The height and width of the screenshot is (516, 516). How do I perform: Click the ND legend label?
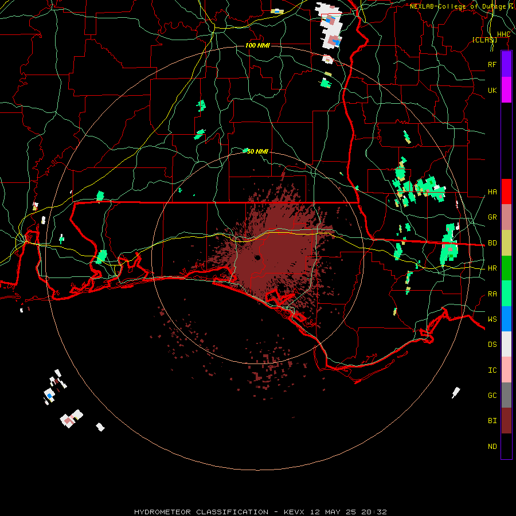click(492, 447)
